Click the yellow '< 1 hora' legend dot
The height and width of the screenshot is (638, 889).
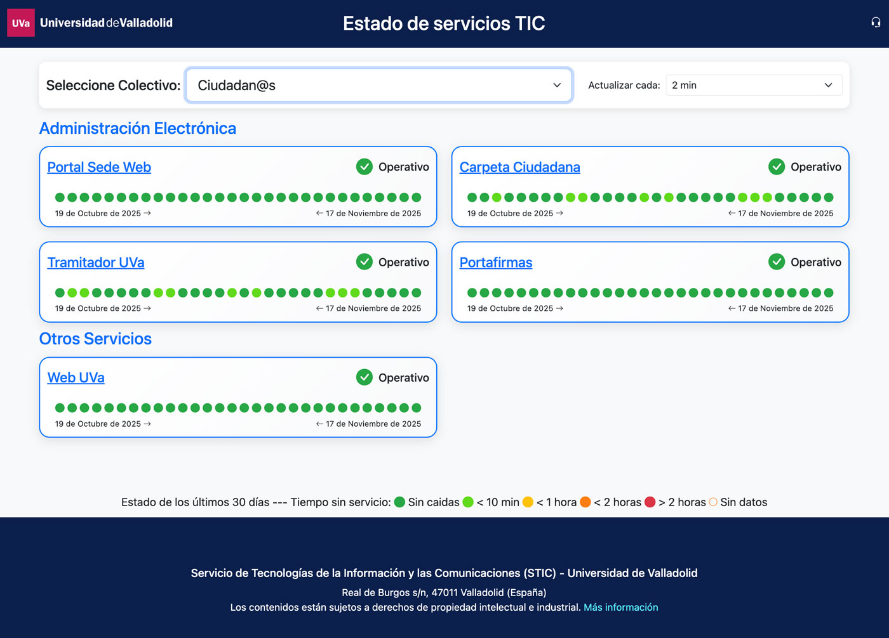pyautogui.click(x=528, y=502)
